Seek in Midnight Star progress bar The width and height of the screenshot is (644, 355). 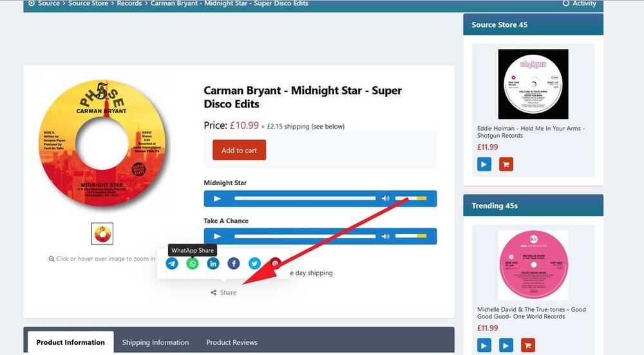[305, 199]
